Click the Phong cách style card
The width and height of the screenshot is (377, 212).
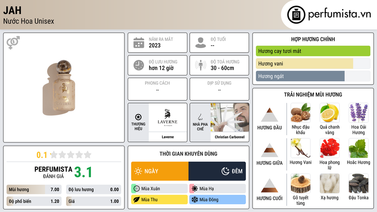(158, 89)
